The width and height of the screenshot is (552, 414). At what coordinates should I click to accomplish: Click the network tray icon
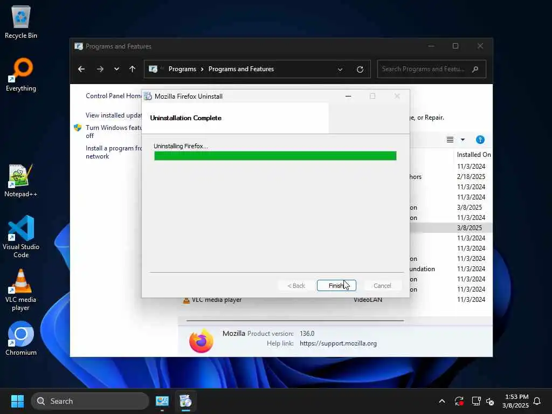[476, 401]
